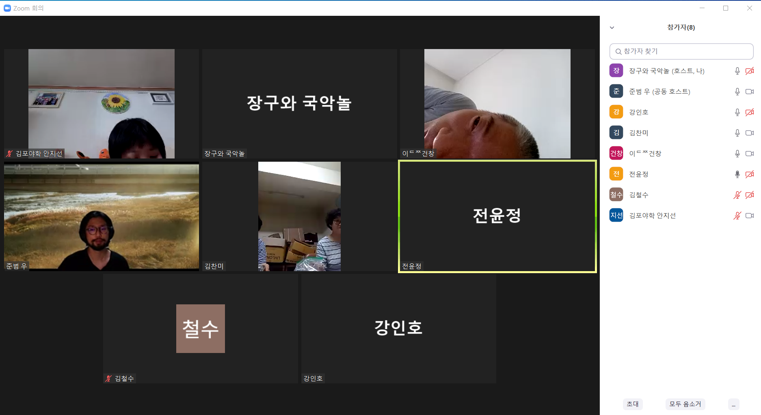This screenshot has height=415, width=761.
Task: Collapse the participants panel chevron
Action: tap(612, 28)
